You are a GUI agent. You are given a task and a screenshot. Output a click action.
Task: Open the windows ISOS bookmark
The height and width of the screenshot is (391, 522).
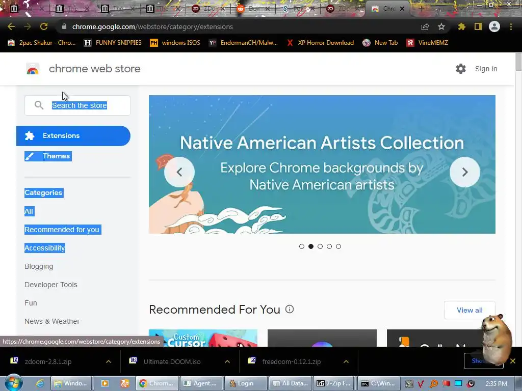pos(175,43)
